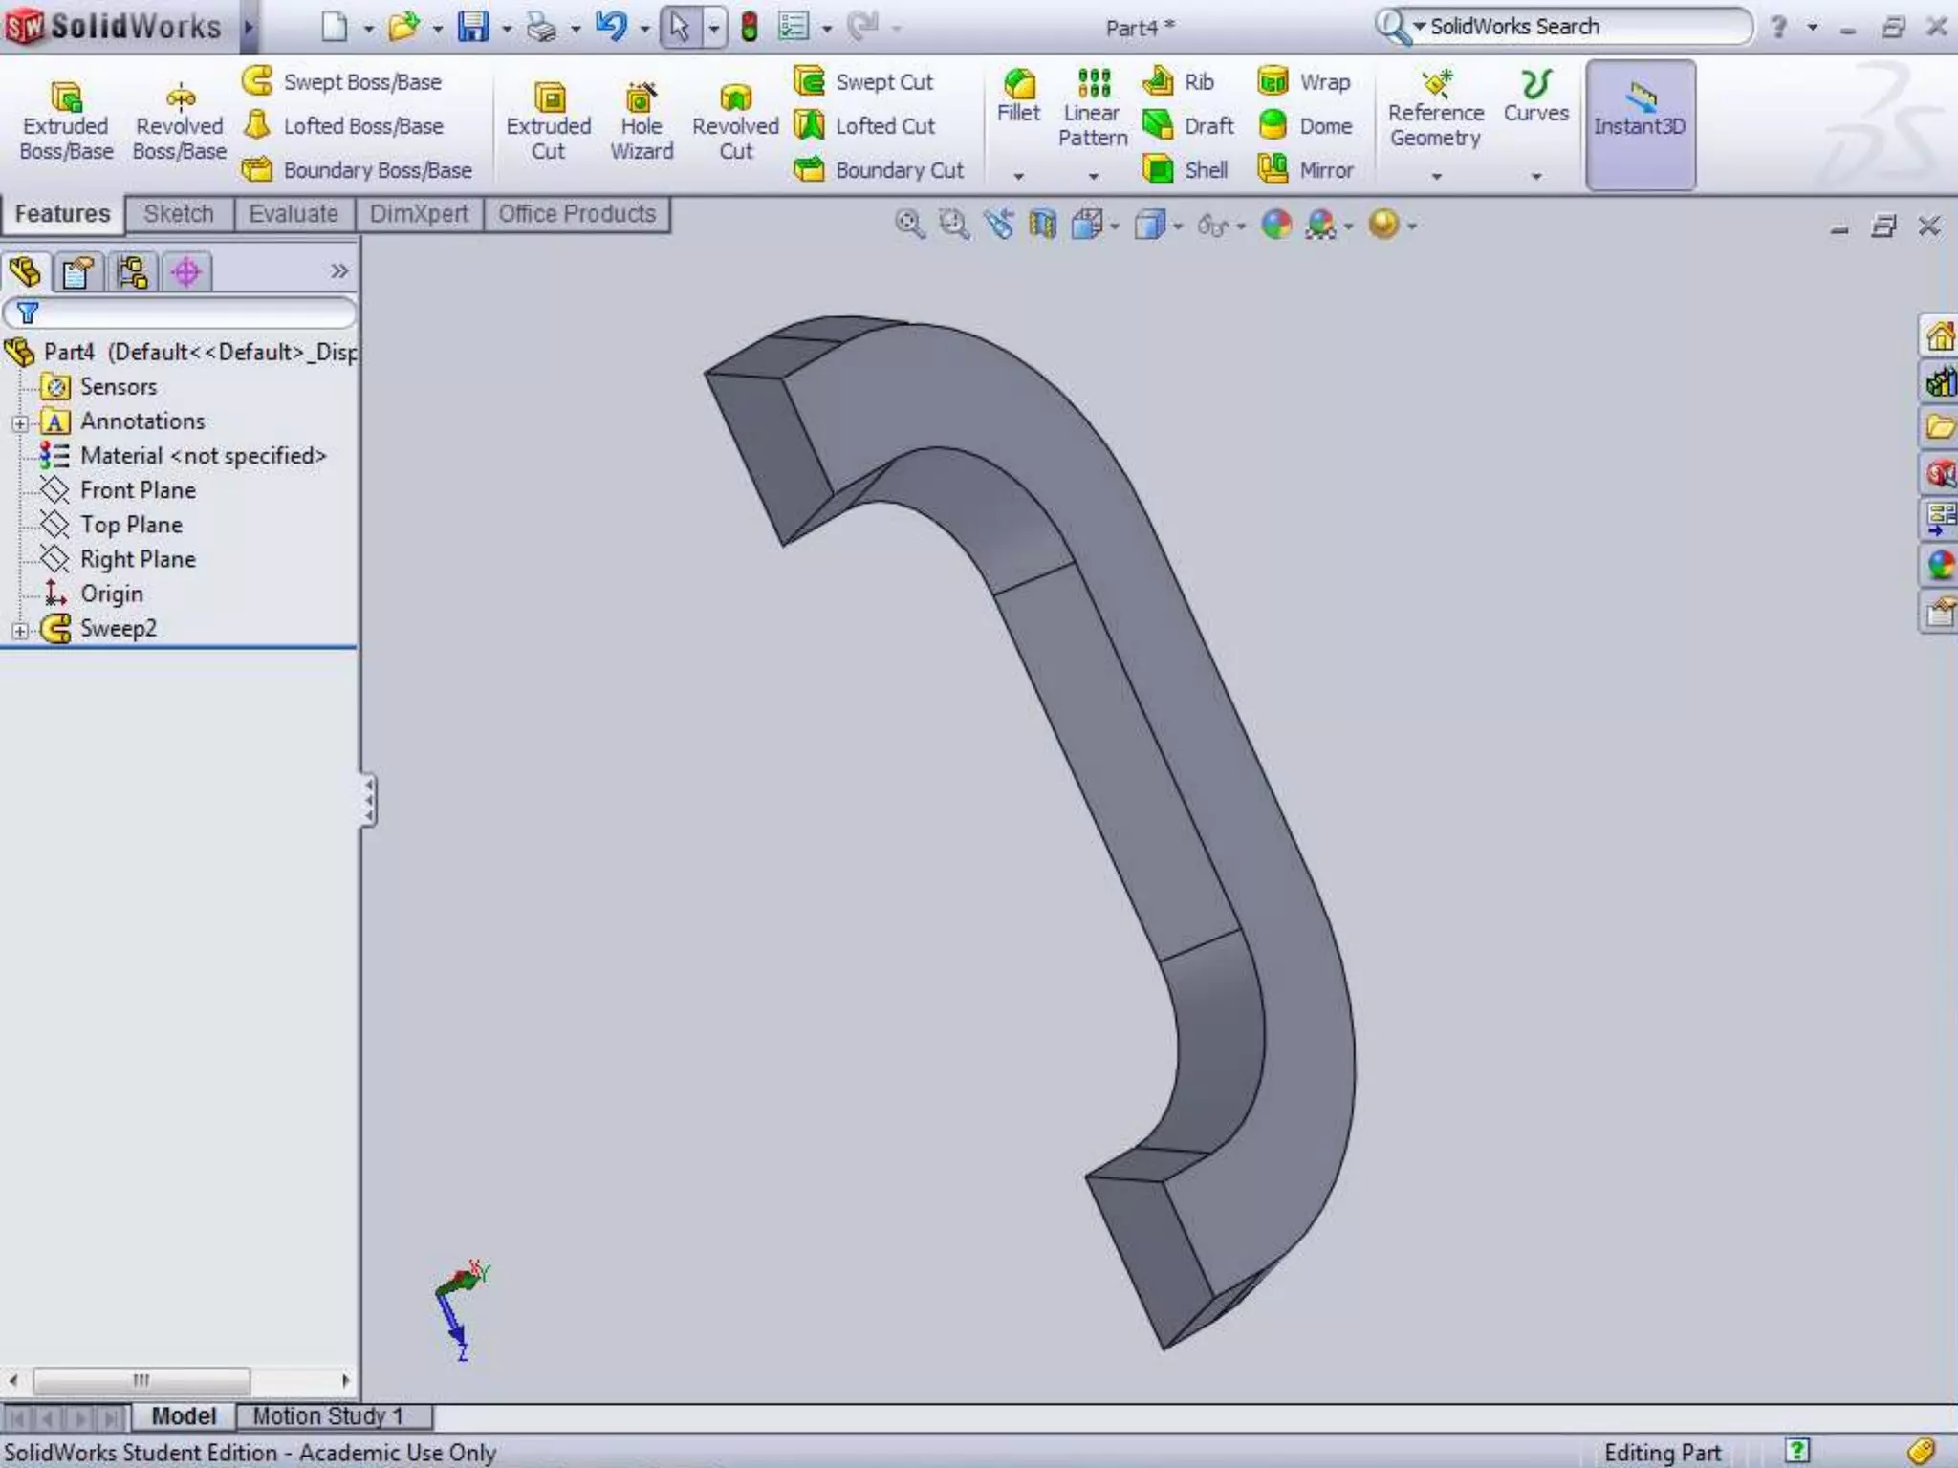Click the Swept Boss/Base button
This screenshot has width=1958, height=1468.
pos(343,82)
